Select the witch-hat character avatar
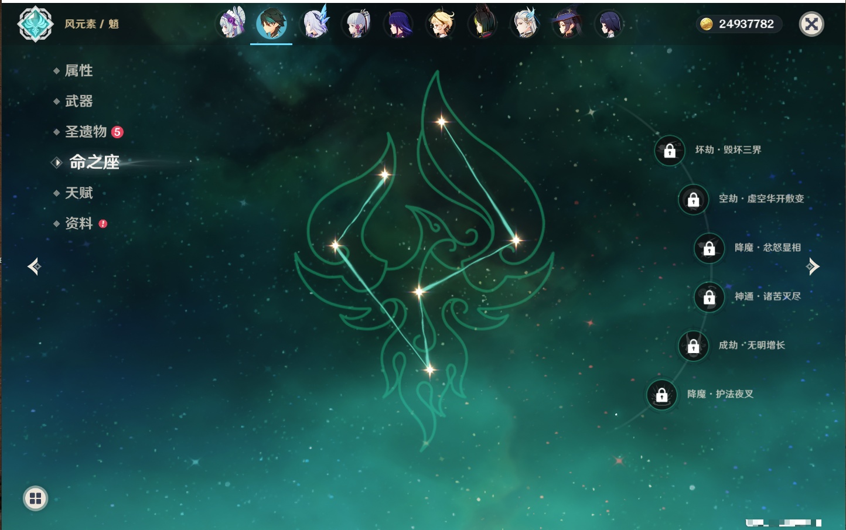 click(x=567, y=25)
